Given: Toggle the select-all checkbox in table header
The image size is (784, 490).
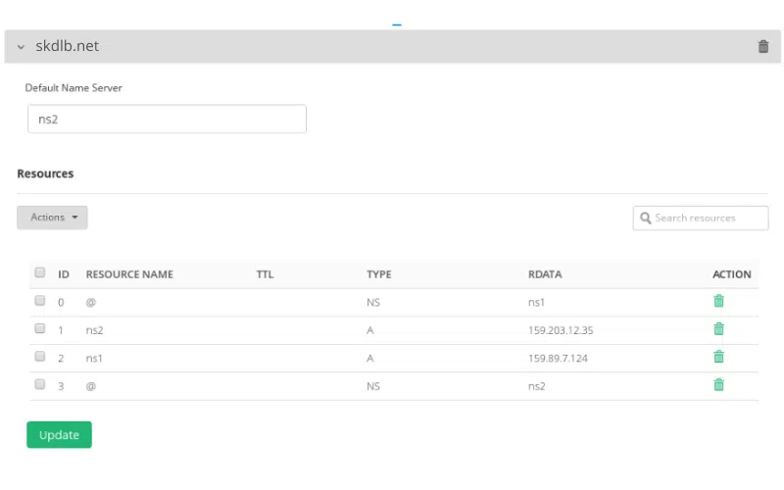Looking at the screenshot, I should pyautogui.click(x=40, y=273).
